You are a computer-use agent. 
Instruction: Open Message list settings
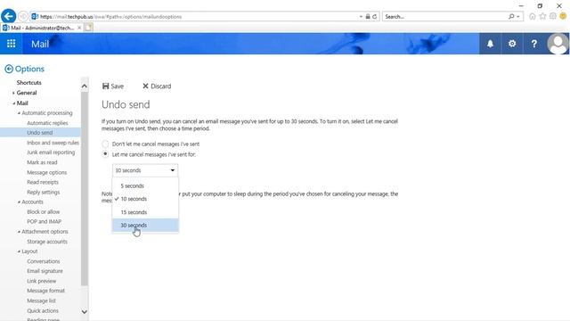click(x=42, y=300)
